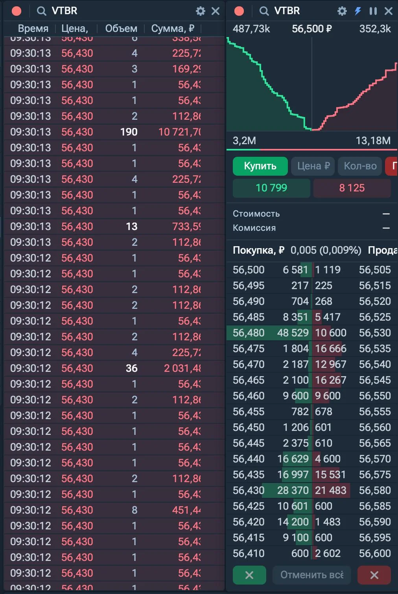
Task: Click the Кол-во quantity field
Action: tap(360, 166)
